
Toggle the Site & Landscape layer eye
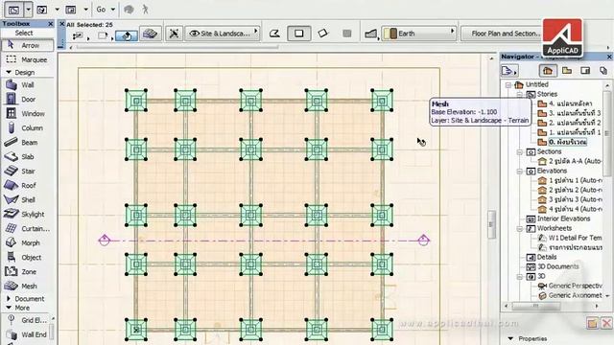click(x=194, y=34)
